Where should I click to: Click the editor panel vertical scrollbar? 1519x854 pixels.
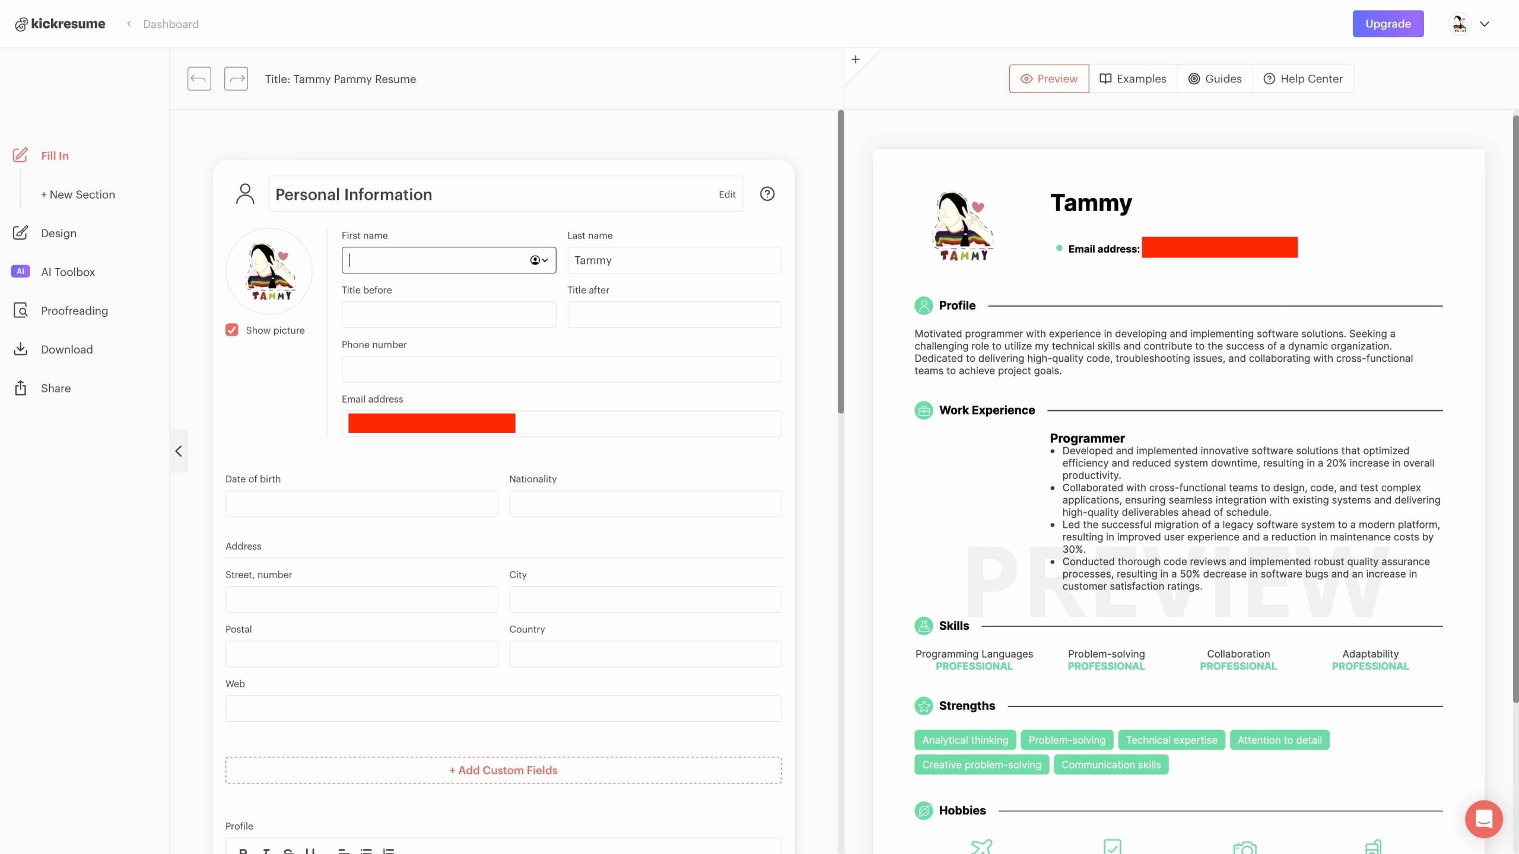840,261
